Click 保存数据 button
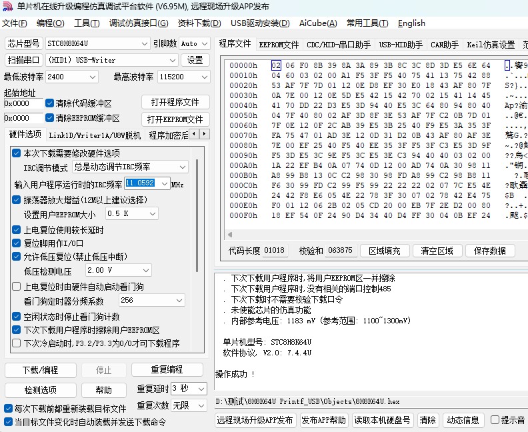This screenshot has height=432, width=528. pyautogui.click(x=490, y=251)
